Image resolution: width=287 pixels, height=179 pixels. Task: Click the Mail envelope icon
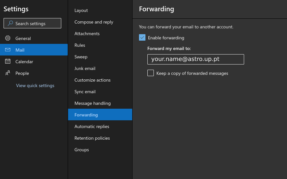point(8,50)
